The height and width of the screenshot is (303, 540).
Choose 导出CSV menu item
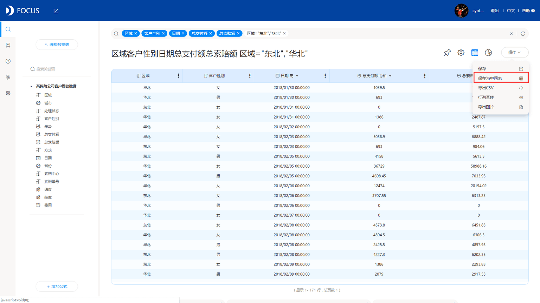click(500, 88)
